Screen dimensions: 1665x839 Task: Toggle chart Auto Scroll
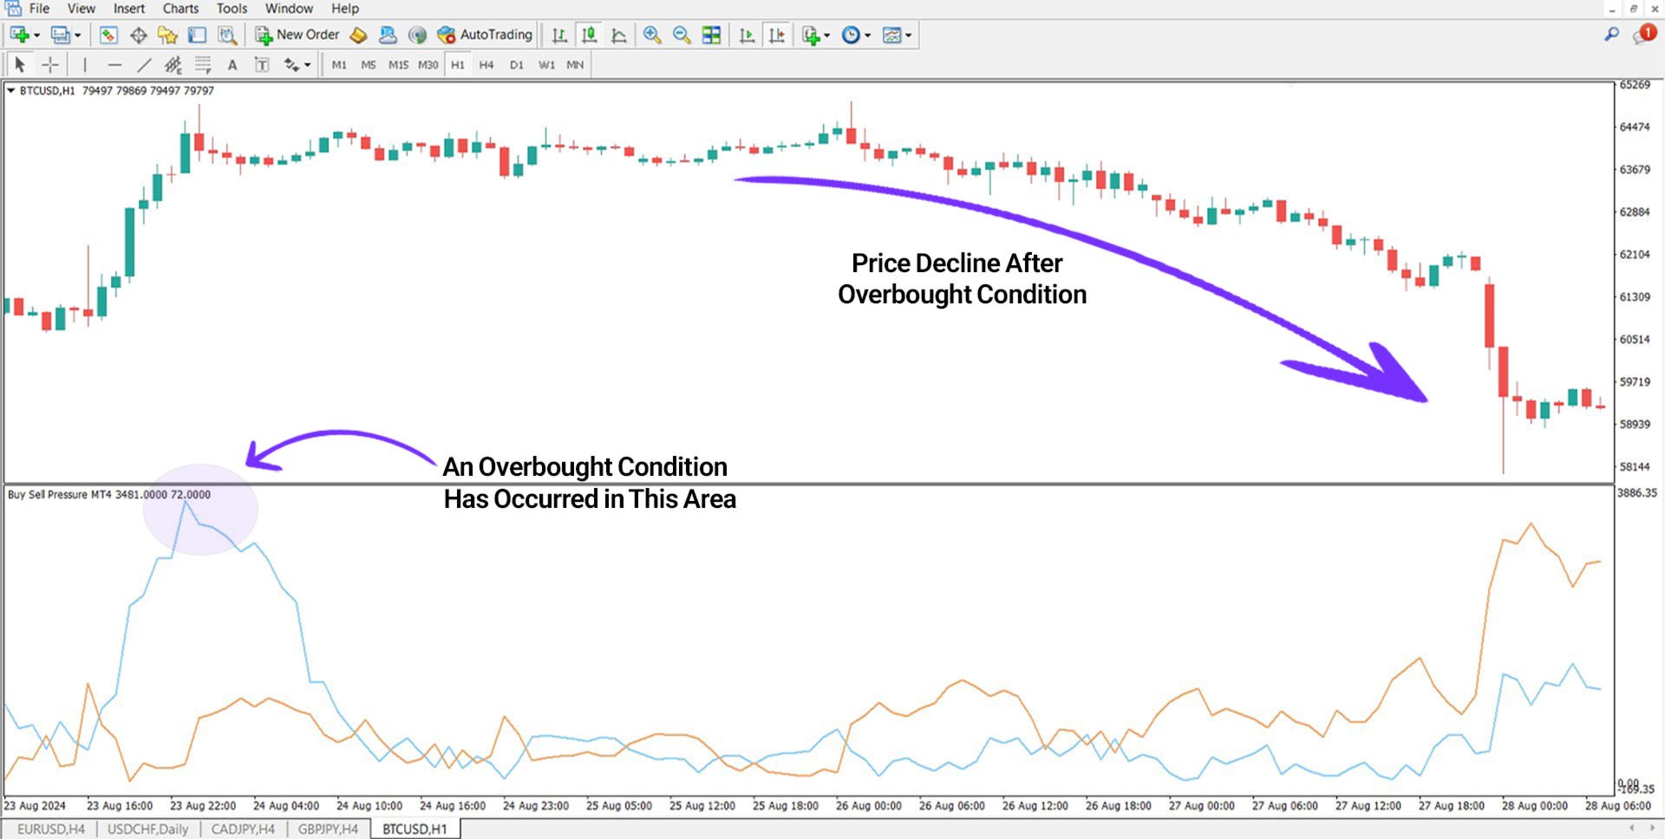point(747,35)
